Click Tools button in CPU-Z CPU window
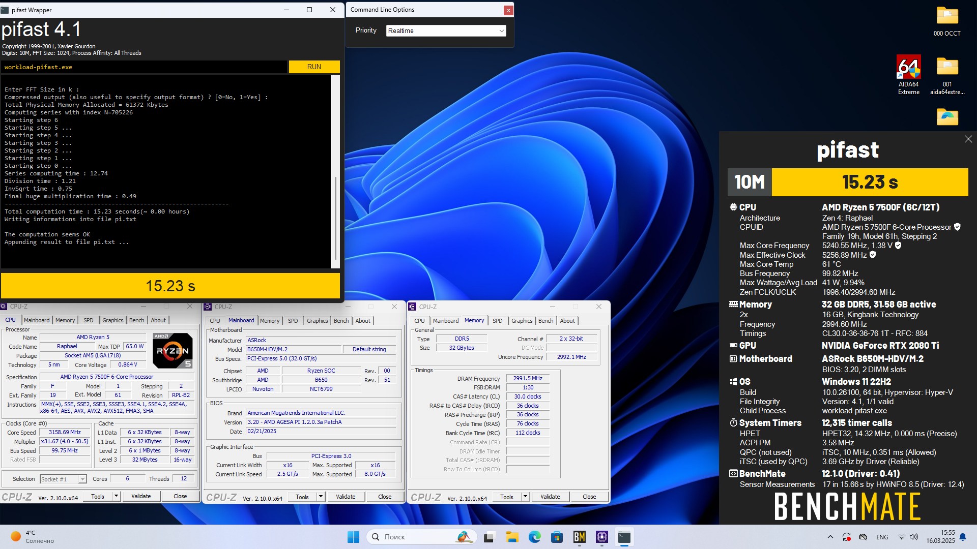 98,497
